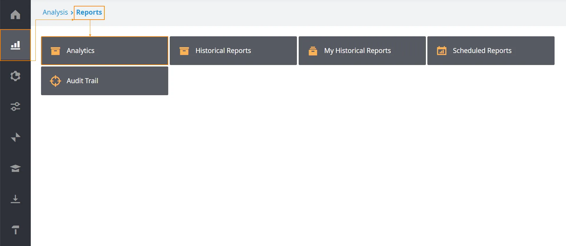
Task: Click the download arrow sidebar icon
Action: pyautogui.click(x=15, y=199)
